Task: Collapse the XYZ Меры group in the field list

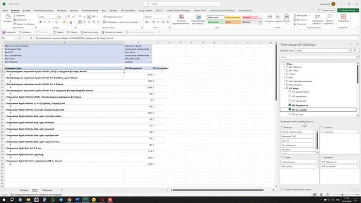Action: (284, 88)
